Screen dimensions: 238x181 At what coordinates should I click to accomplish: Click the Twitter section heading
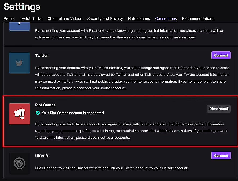coord(41,56)
